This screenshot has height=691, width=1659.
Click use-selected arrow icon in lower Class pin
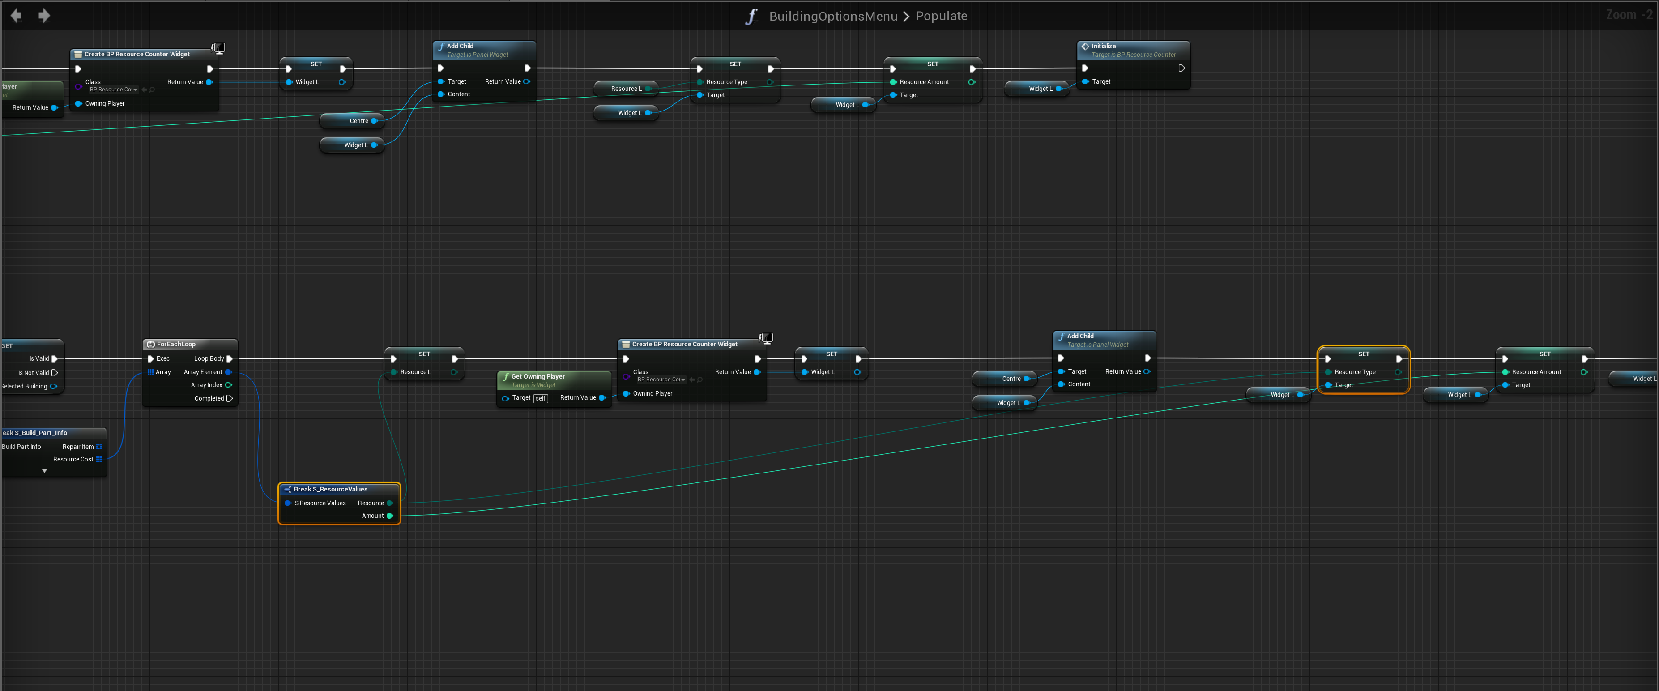point(692,380)
